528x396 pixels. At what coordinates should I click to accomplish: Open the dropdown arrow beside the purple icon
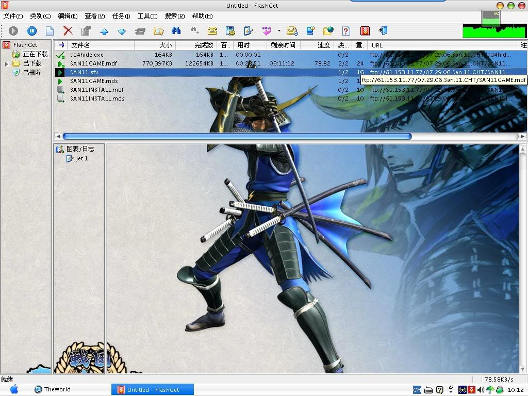pyautogui.click(x=279, y=31)
